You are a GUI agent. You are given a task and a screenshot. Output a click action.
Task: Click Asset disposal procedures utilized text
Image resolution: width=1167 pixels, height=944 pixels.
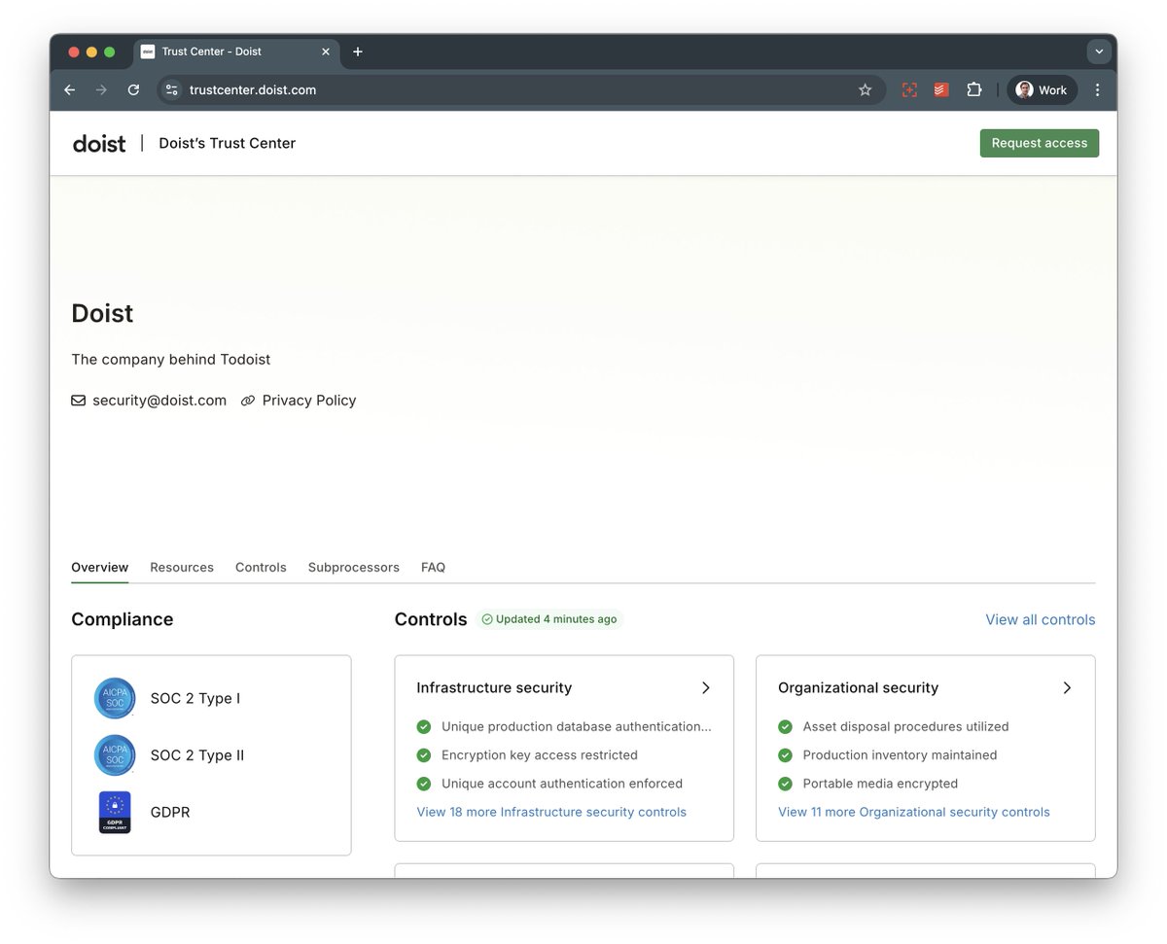[x=905, y=726]
